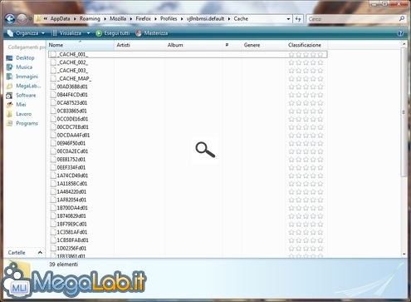The image size is (411, 302).
Task: Expand the Visualizza dropdown arrow
Action: tap(88, 33)
